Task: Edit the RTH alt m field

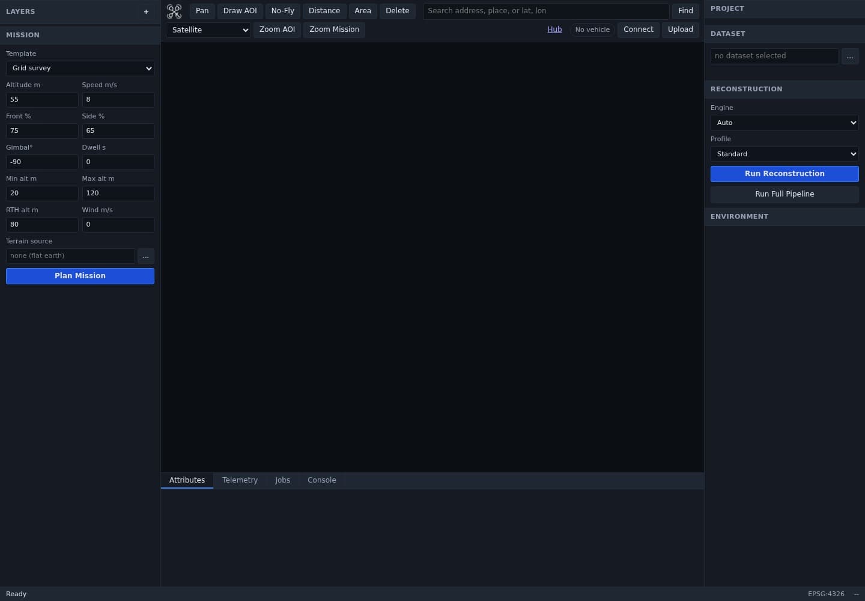Action: pos(42,225)
